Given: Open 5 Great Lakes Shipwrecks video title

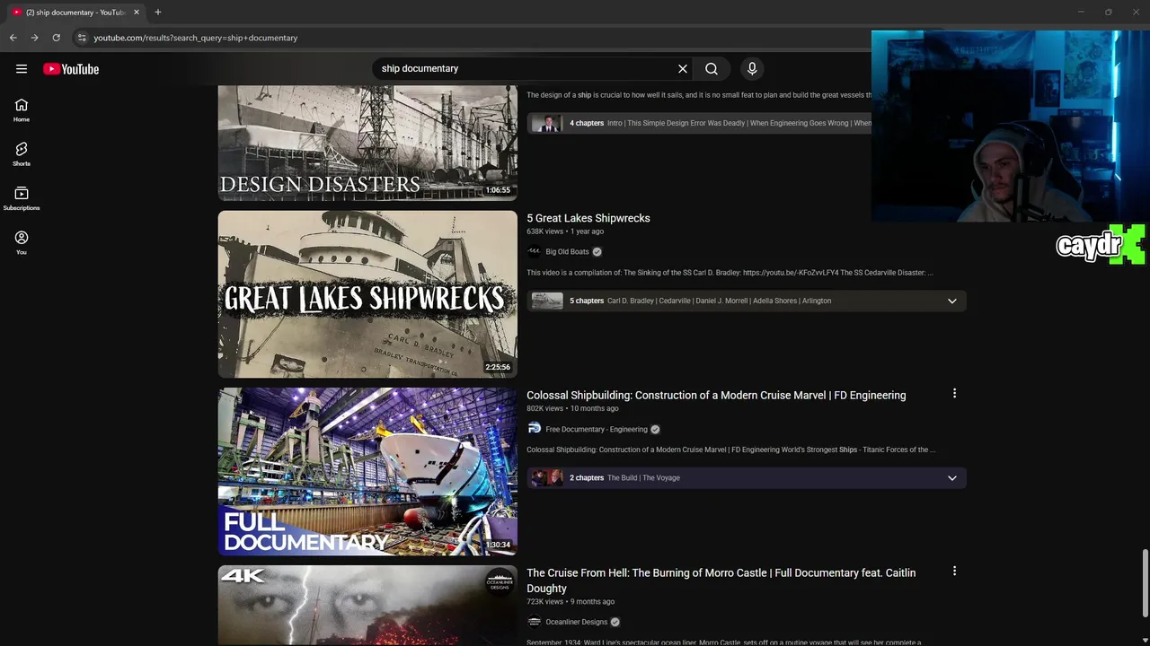Looking at the screenshot, I should coord(588,218).
